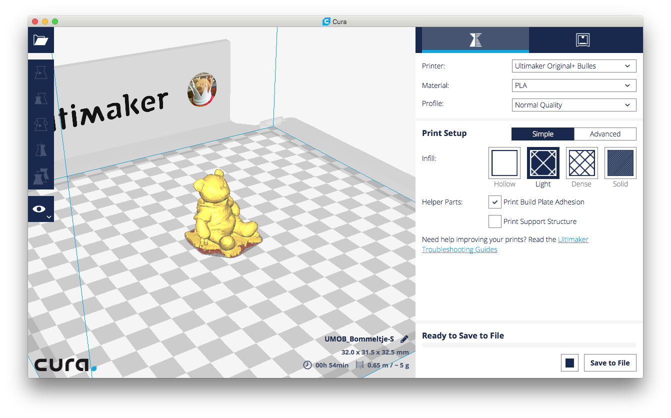The width and height of the screenshot is (671, 418).
Task: Open the Profile dropdown set to Normal Quality
Action: click(x=574, y=105)
